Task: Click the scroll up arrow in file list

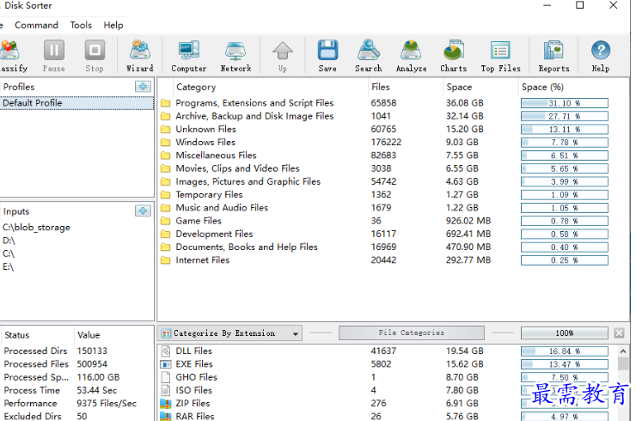Action: [x=623, y=351]
